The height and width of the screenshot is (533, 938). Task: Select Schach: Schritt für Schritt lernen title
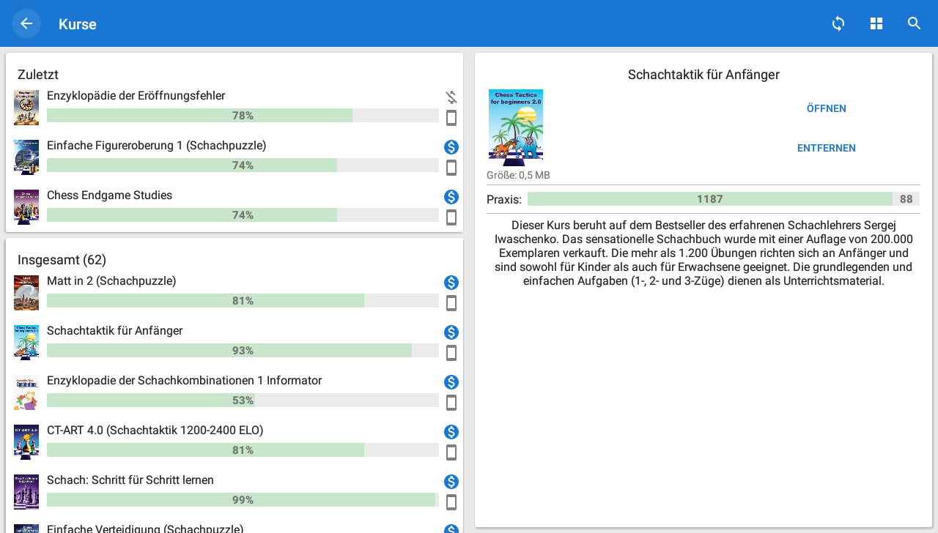[x=130, y=480]
